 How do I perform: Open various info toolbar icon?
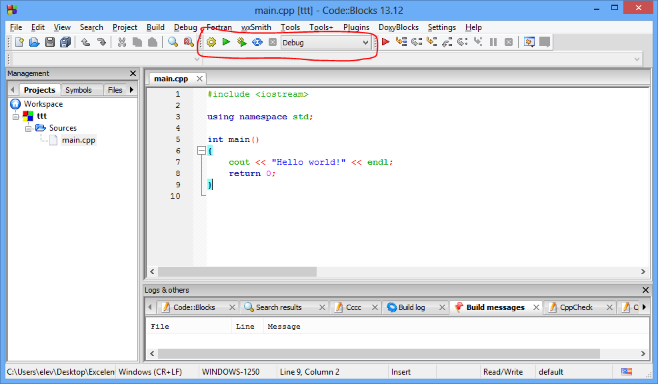tap(545, 42)
